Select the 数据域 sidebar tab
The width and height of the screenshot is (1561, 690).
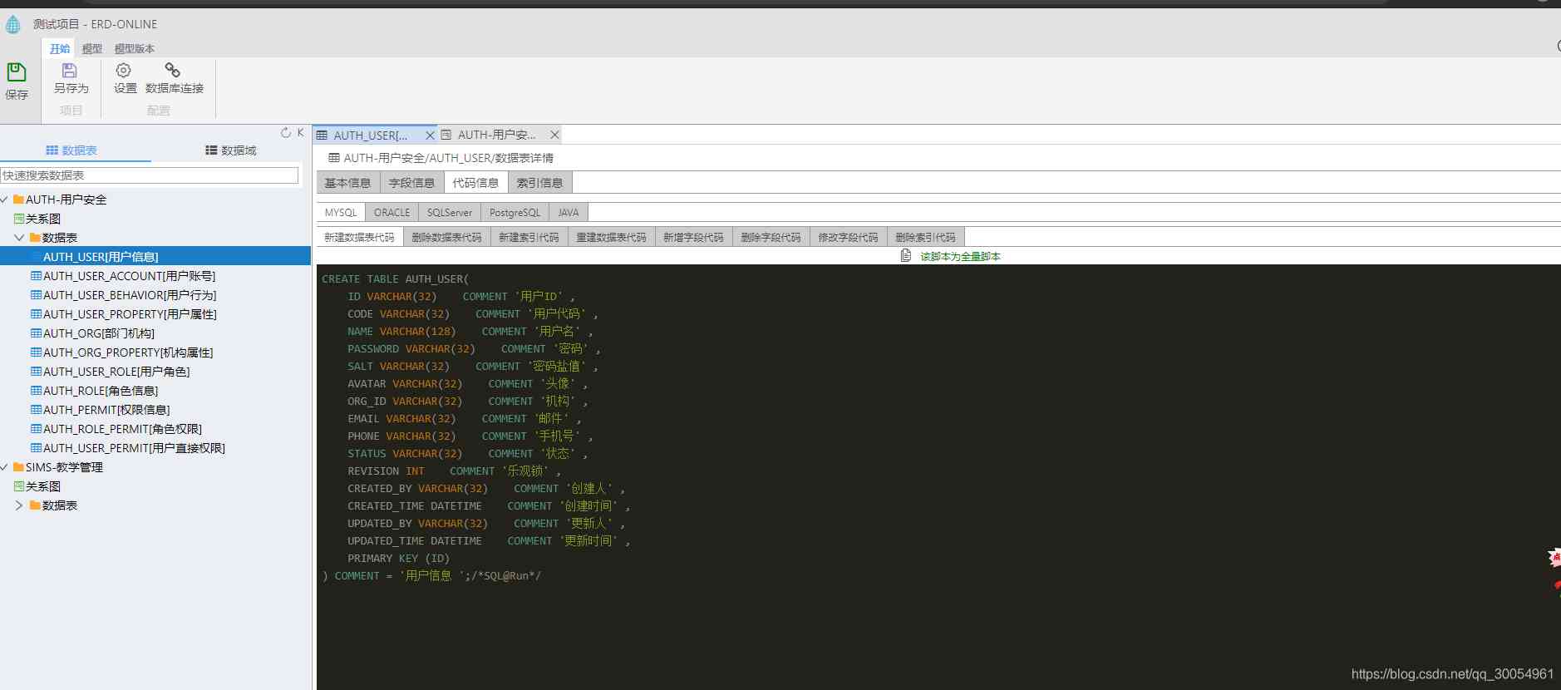tap(231, 150)
